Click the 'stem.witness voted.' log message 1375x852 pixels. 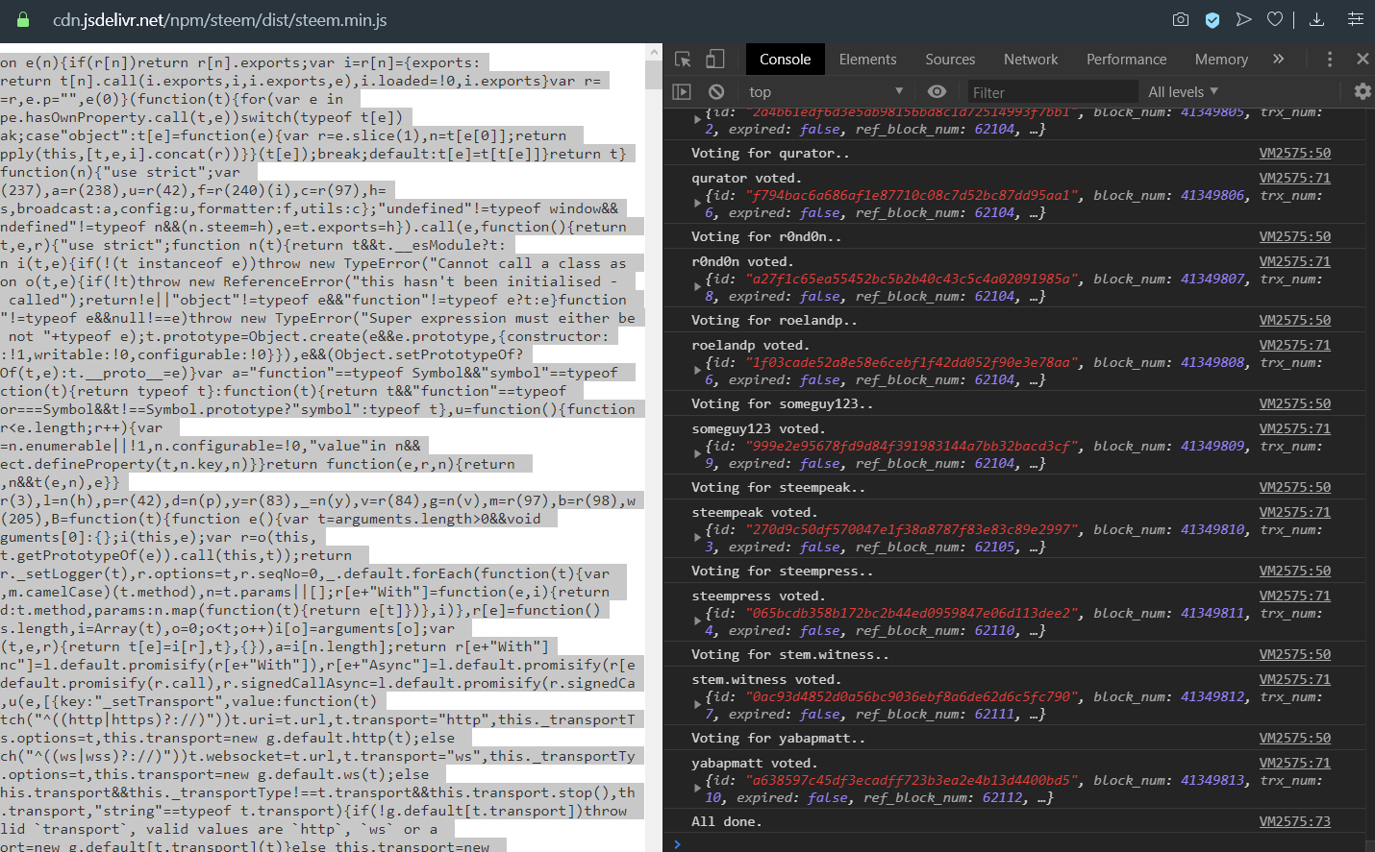coord(766,680)
